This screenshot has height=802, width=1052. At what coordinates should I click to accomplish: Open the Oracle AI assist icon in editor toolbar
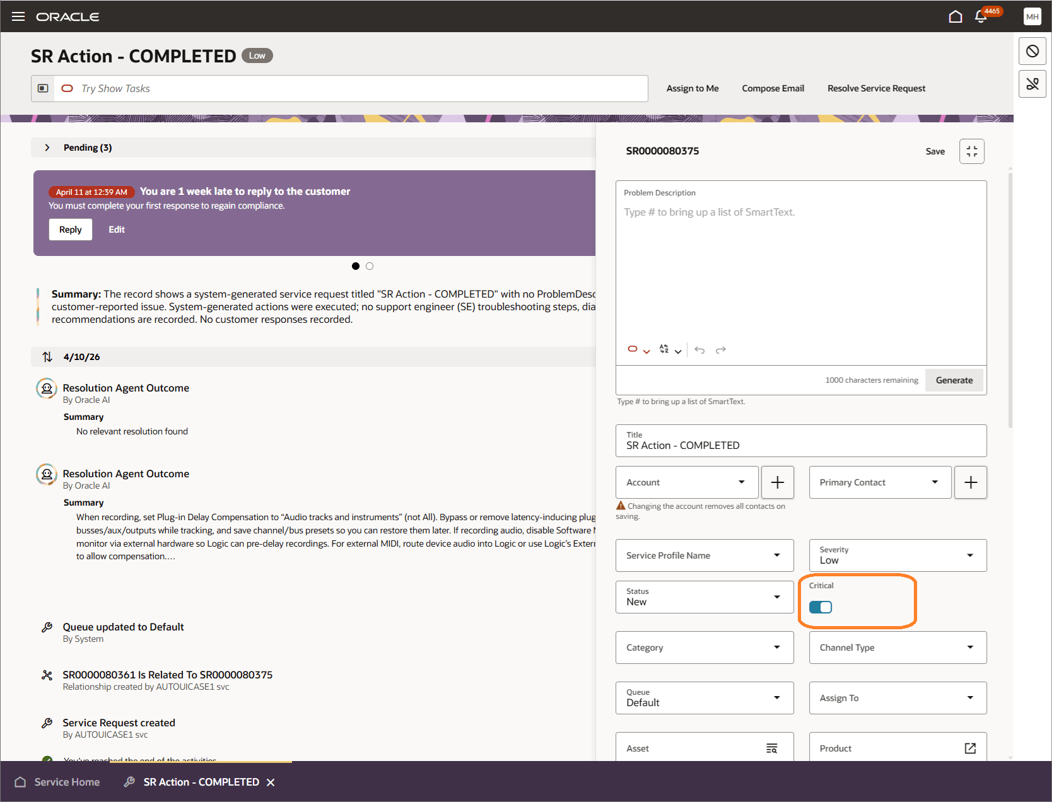point(638,350)
